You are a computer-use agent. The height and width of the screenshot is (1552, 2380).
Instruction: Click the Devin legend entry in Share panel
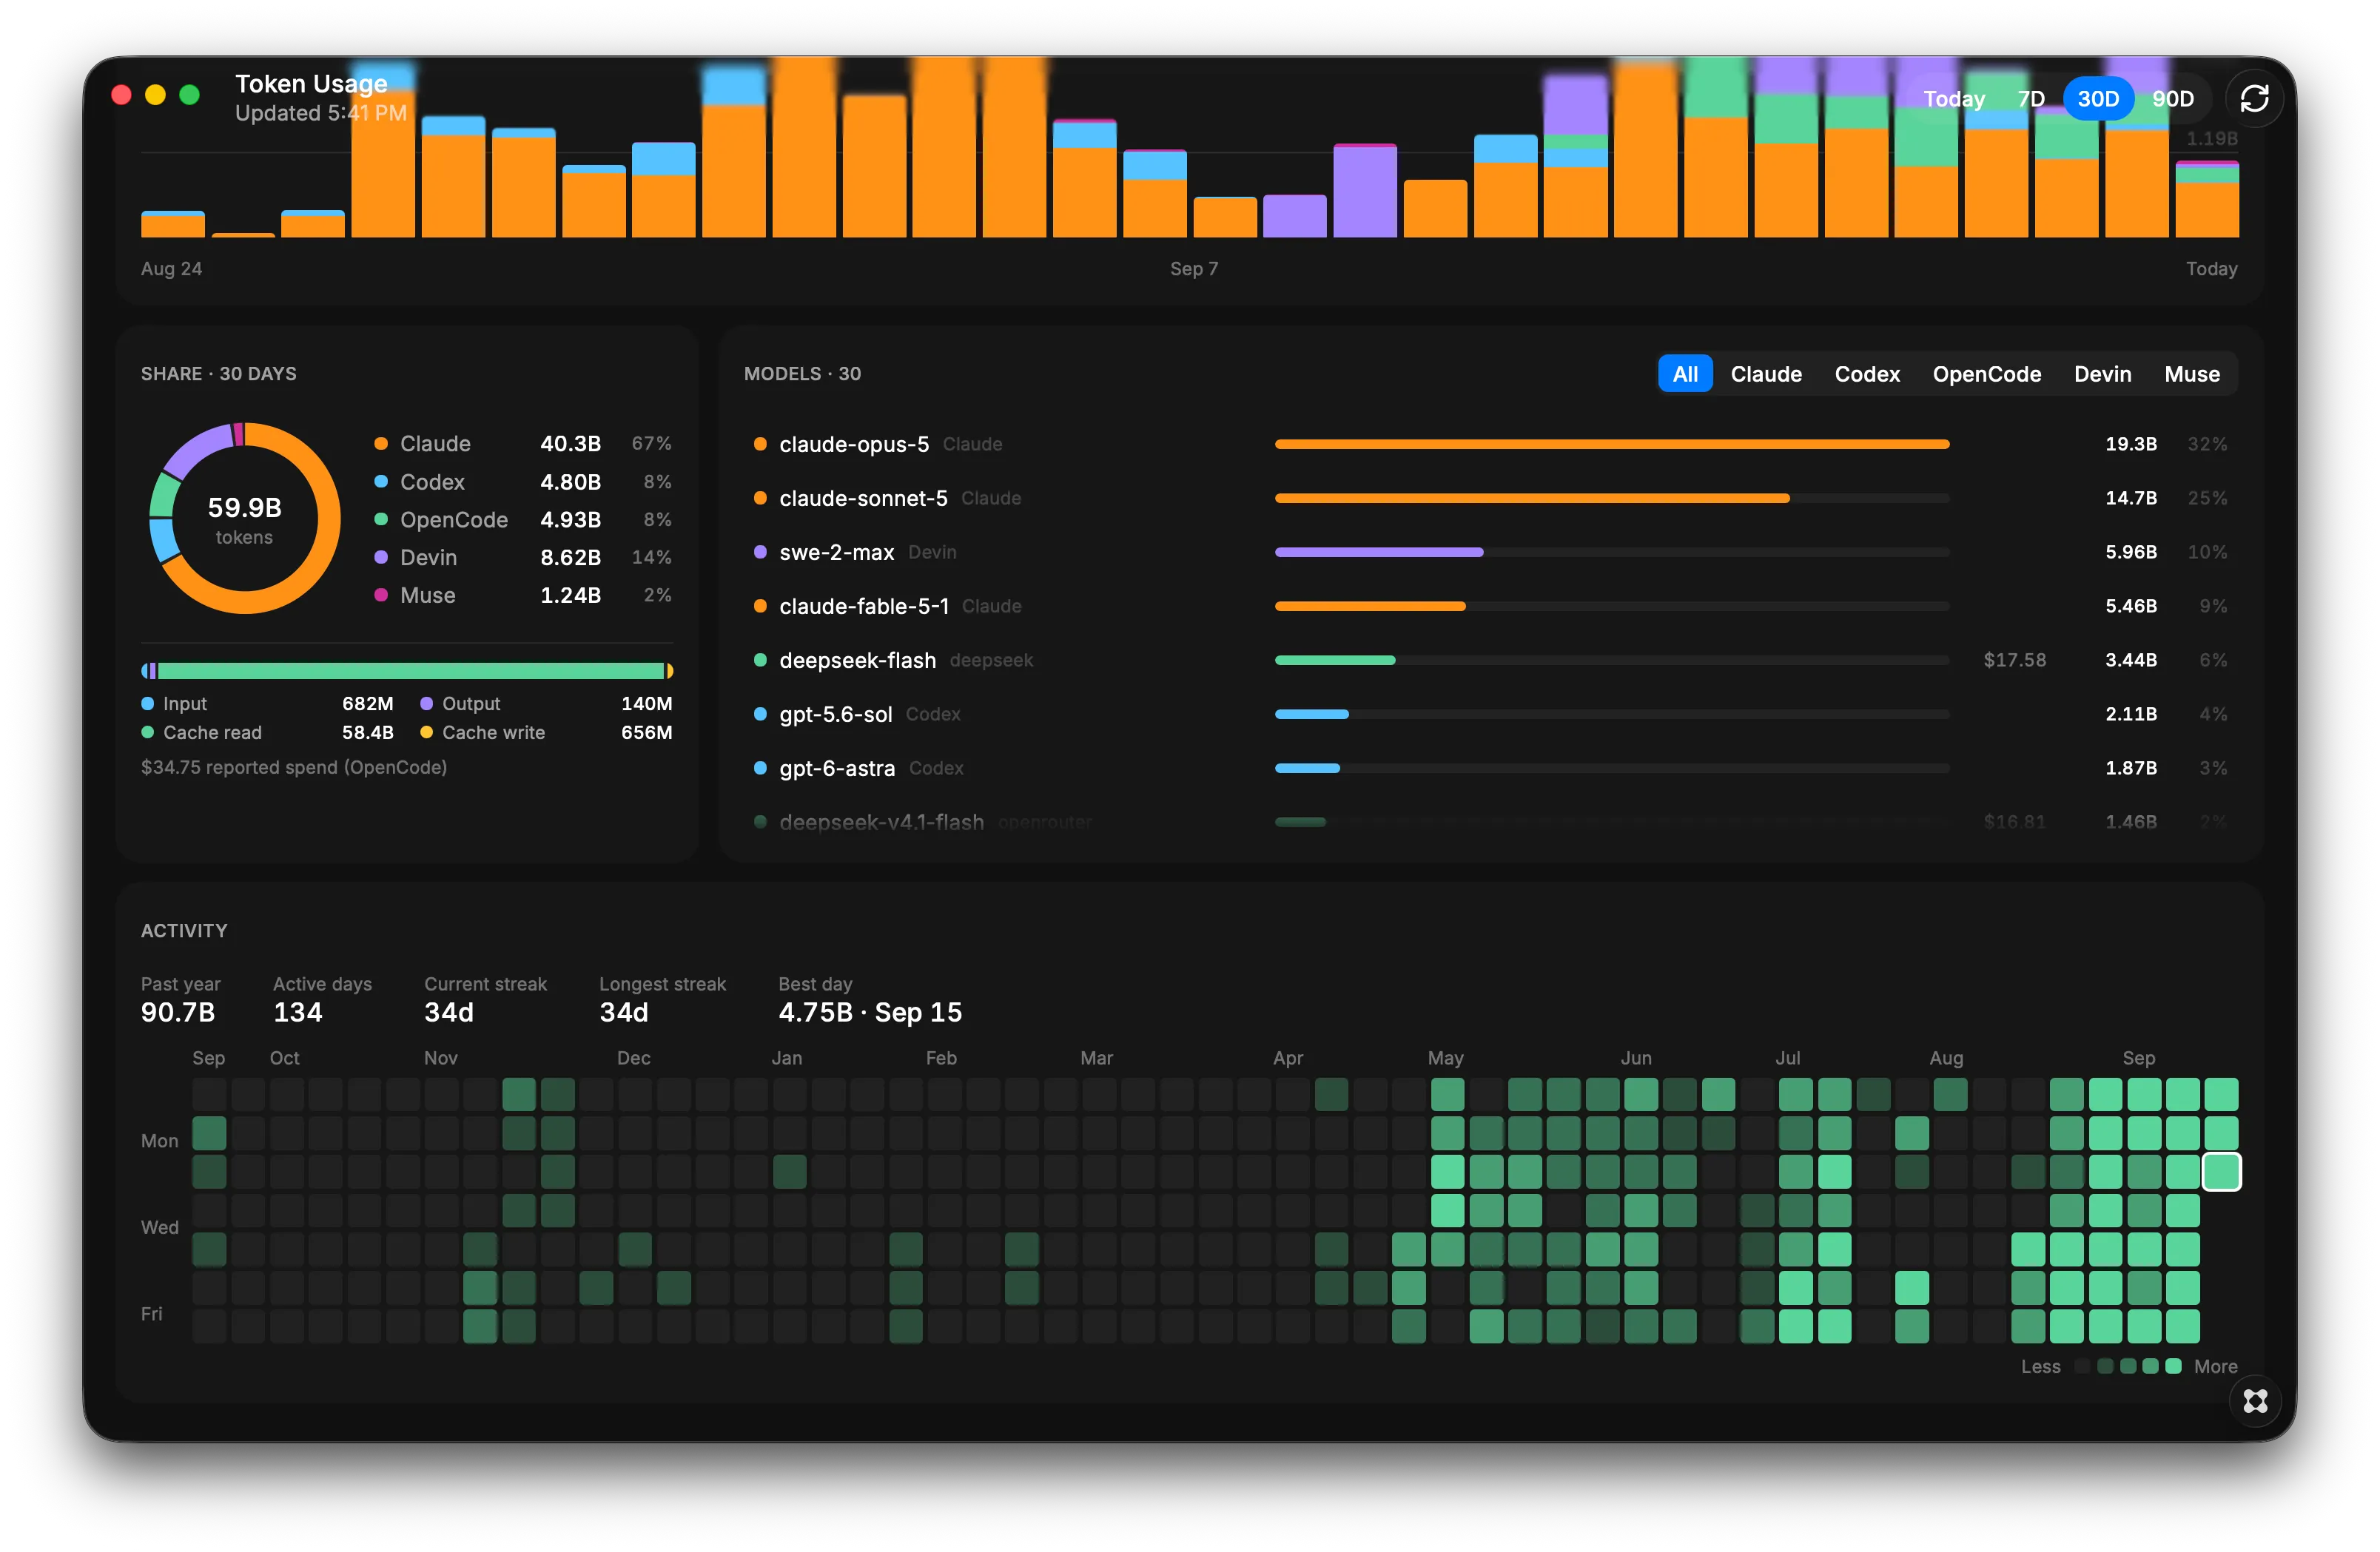point(522,558)
